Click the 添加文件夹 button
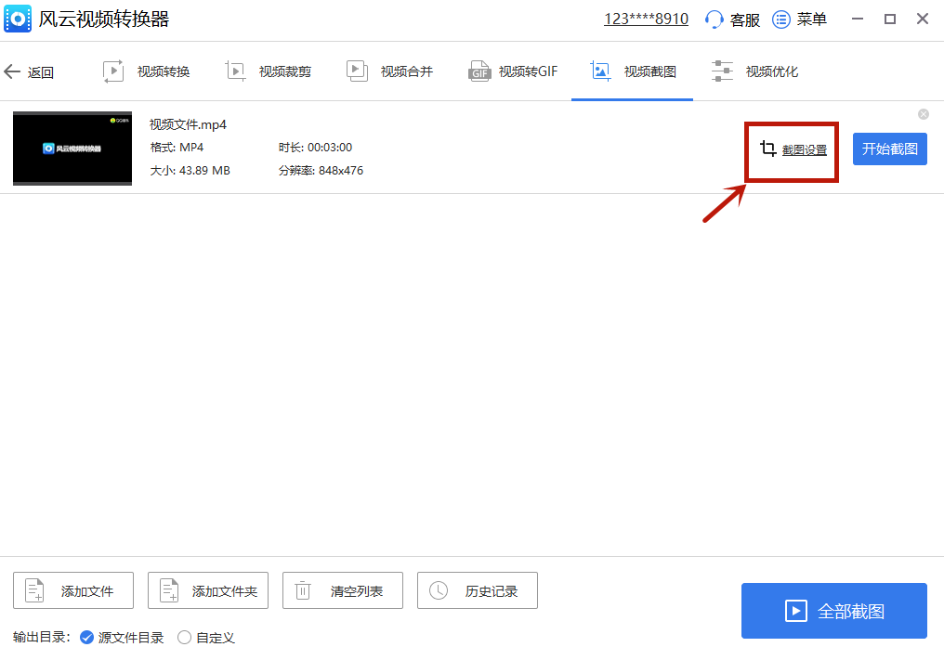The height and width of the screenshot is (660, 944). [208, 590]
